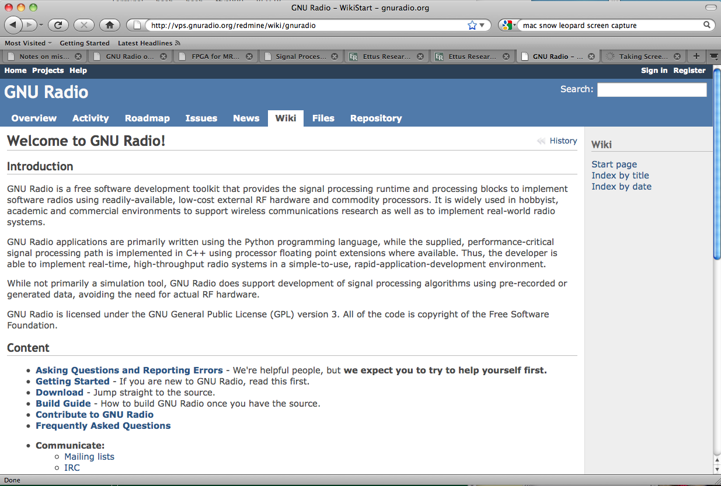The image size is (721, 486).
Task: Click the Sign in link
Action: pos(654,71)
